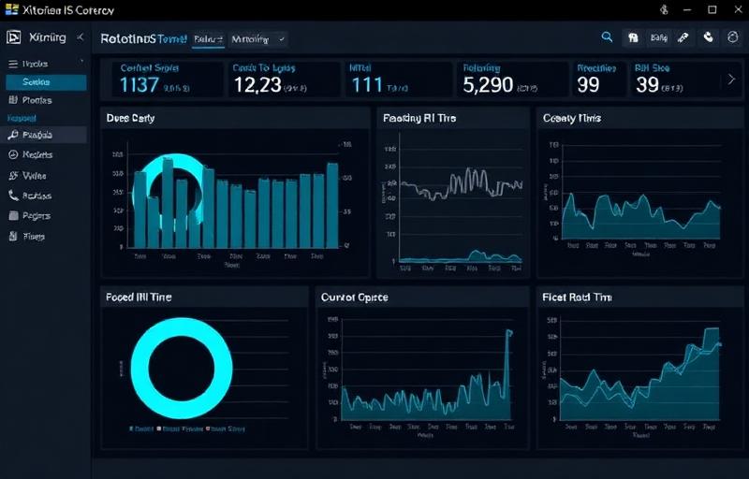
Task: Click the folder icon beside Pagers in sidebar
Action: 13,216
